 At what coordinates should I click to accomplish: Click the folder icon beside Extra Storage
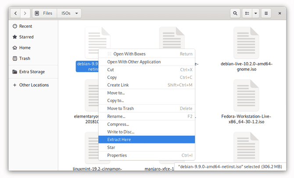pos(15,72)
